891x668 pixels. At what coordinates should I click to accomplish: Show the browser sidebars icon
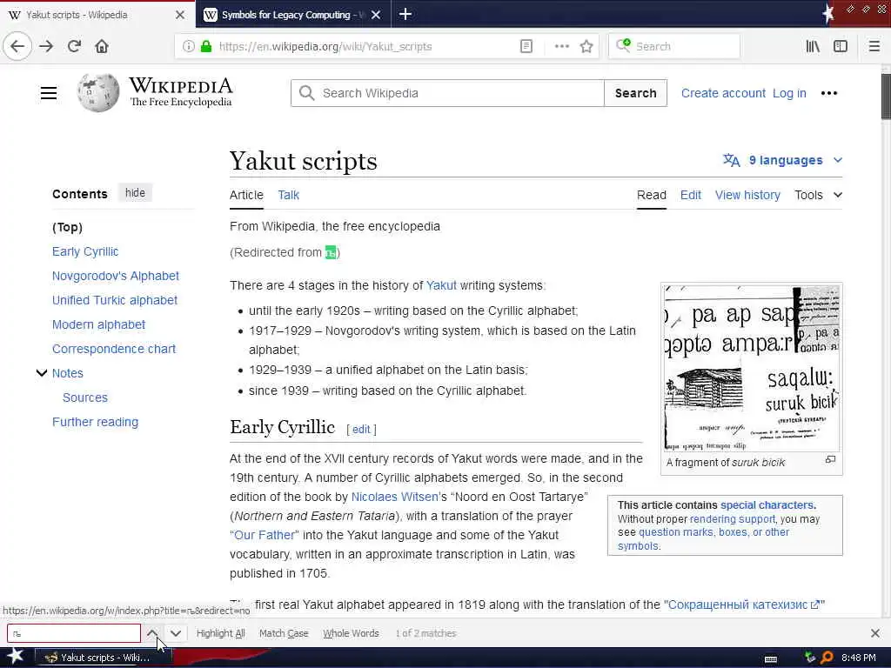[x=841, y=47]
